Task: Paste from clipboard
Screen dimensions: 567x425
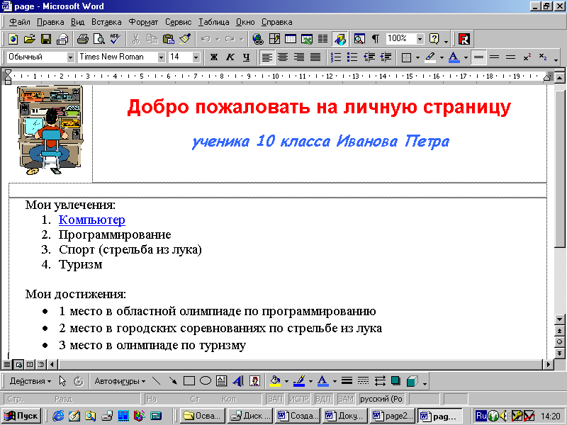Action: [169, 39]
